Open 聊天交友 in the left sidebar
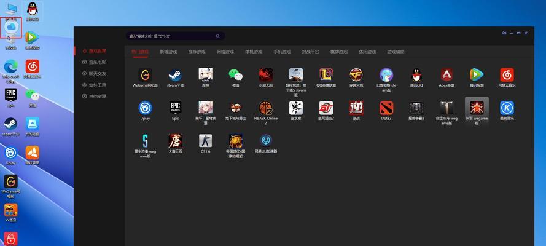Viewport: 546px width, 246px height. pyautogui.click(x=95, y=74)
